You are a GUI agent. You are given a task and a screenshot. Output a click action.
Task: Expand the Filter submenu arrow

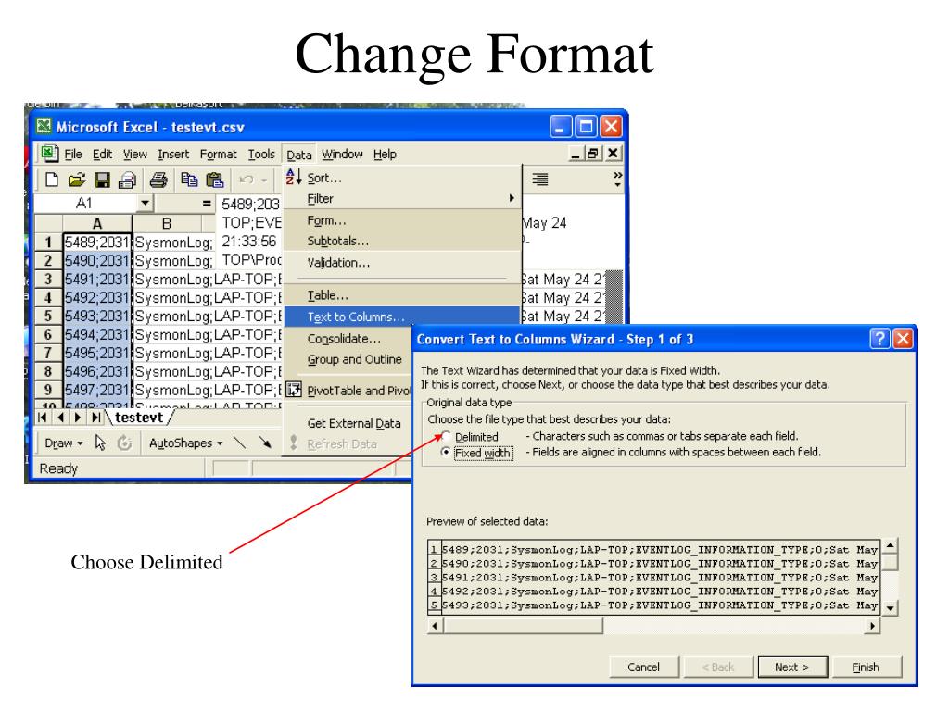click(512, 198)
